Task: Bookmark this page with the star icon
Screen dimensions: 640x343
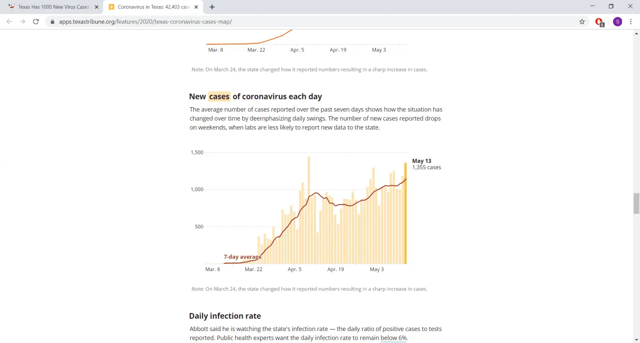Action: click(582, 22)
